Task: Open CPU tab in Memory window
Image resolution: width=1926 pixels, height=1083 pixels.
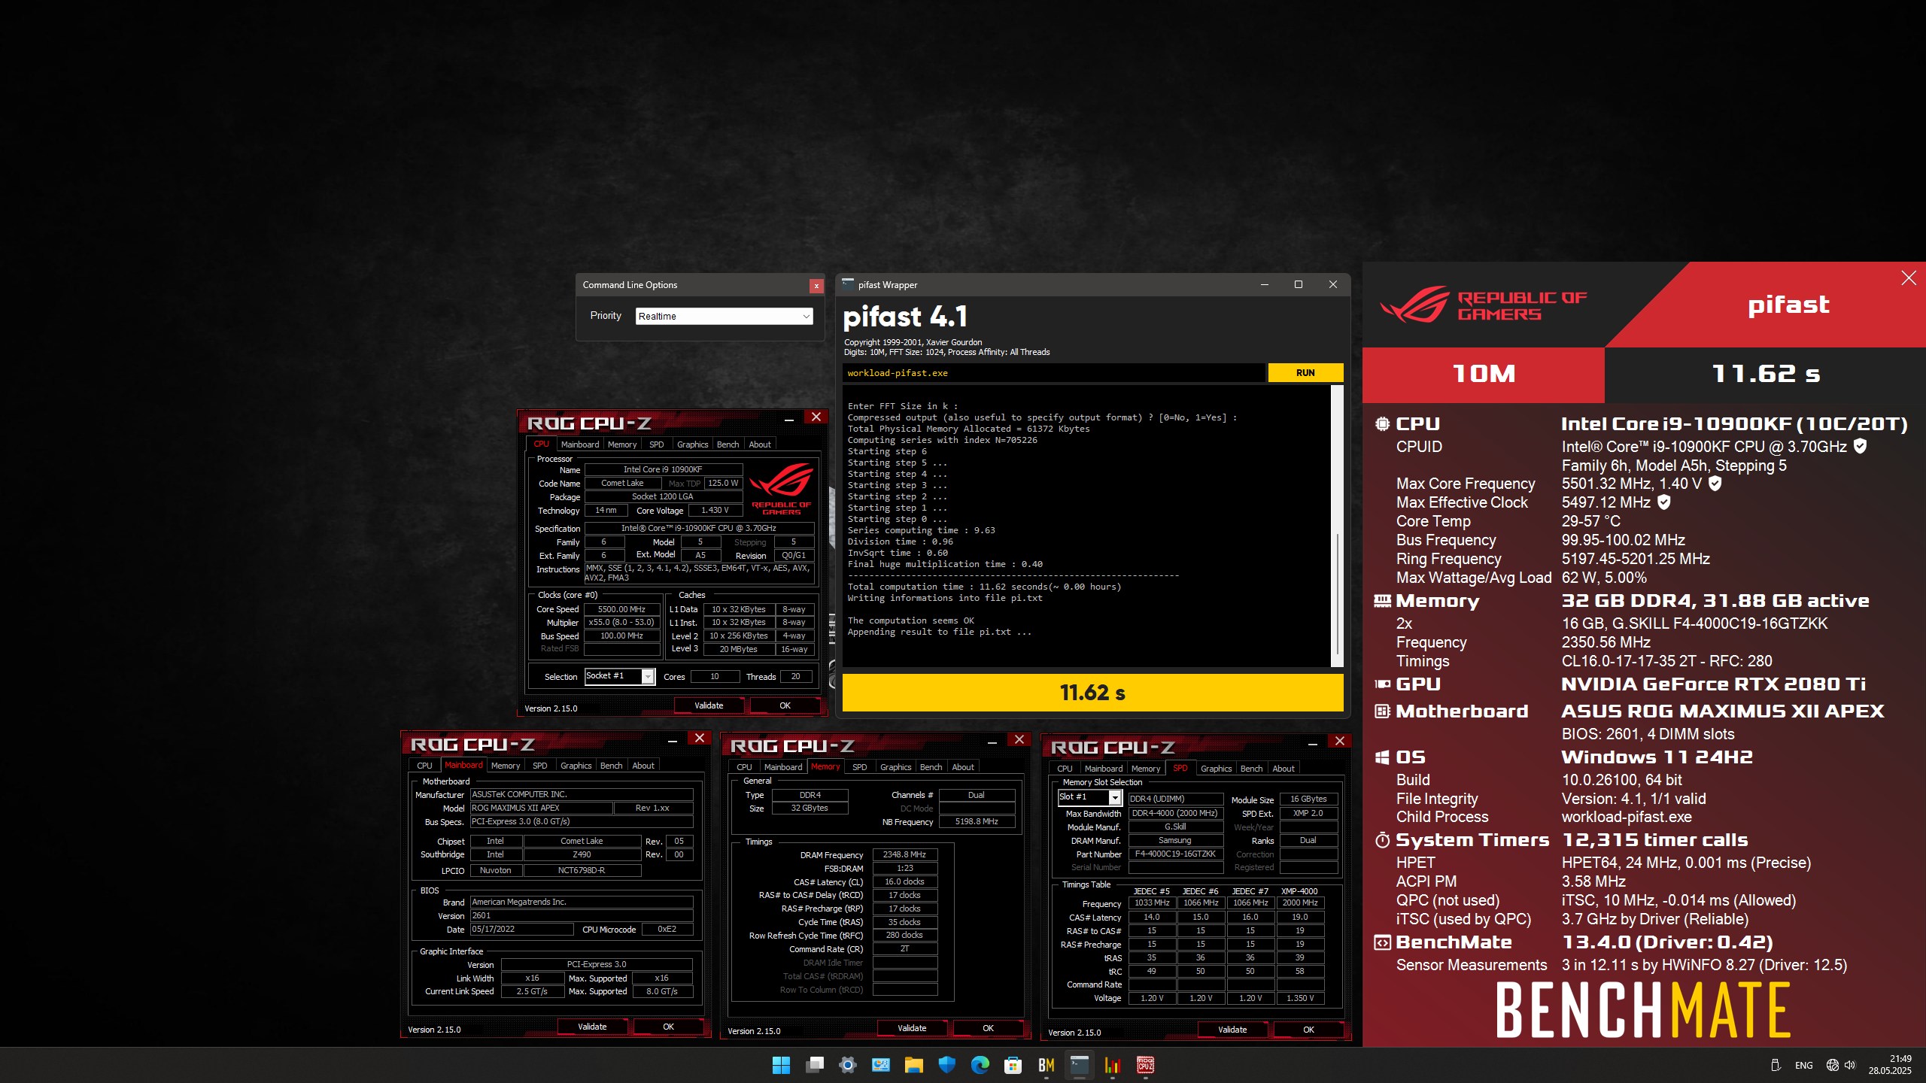Action: [x=744, y=767]
